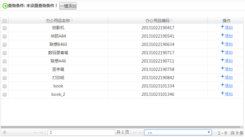
Task: Click the plus add icon for 打印纸
Action: (x=223, y=77)
